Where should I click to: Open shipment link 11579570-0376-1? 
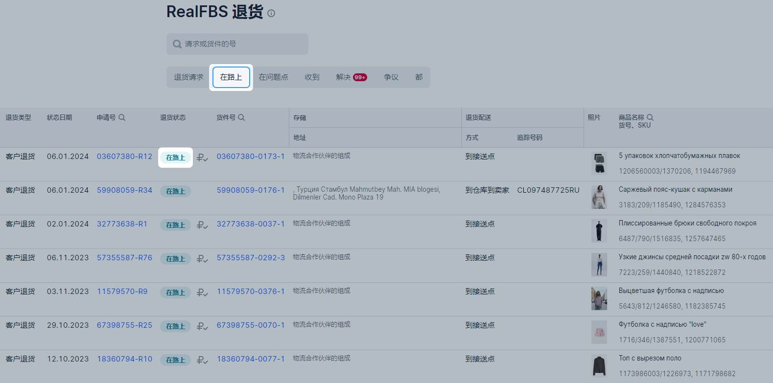click(251, 292)
